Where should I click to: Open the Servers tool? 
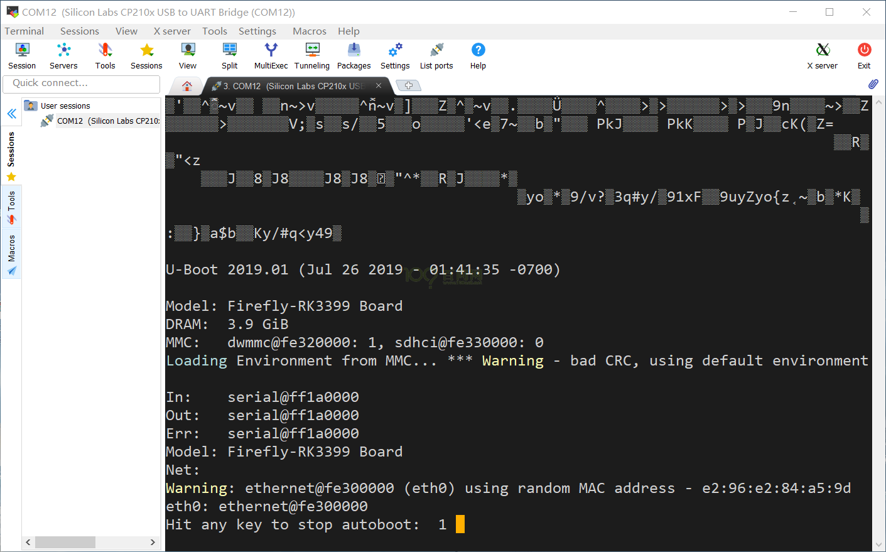[x=63, y=56]
